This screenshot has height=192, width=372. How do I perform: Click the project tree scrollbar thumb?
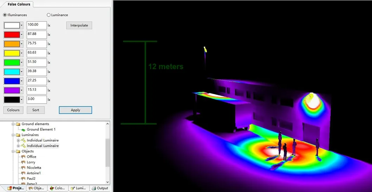[x=108, y=153]
